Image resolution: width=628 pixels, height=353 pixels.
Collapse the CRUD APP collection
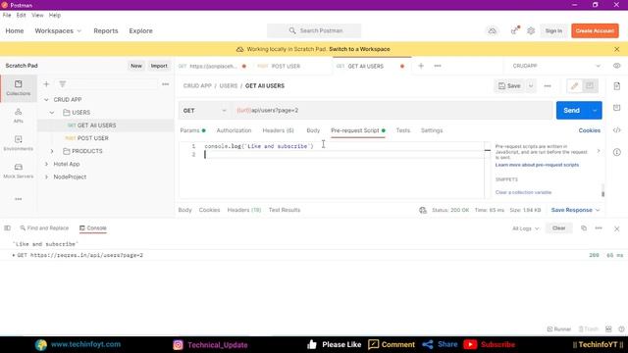click(46, 100)
